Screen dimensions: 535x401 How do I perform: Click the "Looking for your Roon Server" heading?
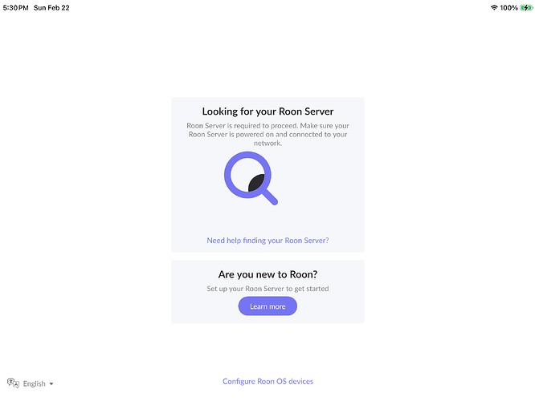[x=267, y=111]
